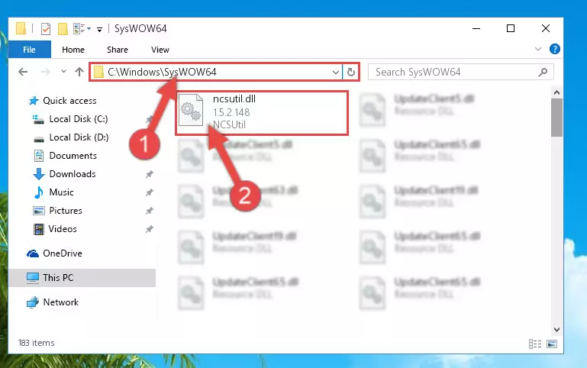Refresh the SysWOW64 folder view
The width and height of the screenshot is (587, 368).
pyautogui.click(x=351, y=72)
